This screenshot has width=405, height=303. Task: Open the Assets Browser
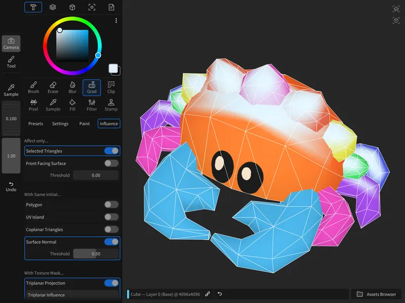(376, 294)
